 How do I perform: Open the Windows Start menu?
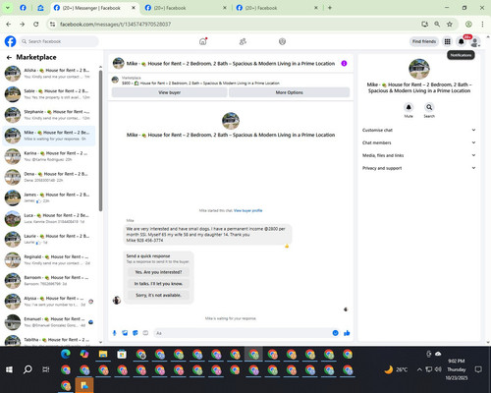[x=9, y=369]
